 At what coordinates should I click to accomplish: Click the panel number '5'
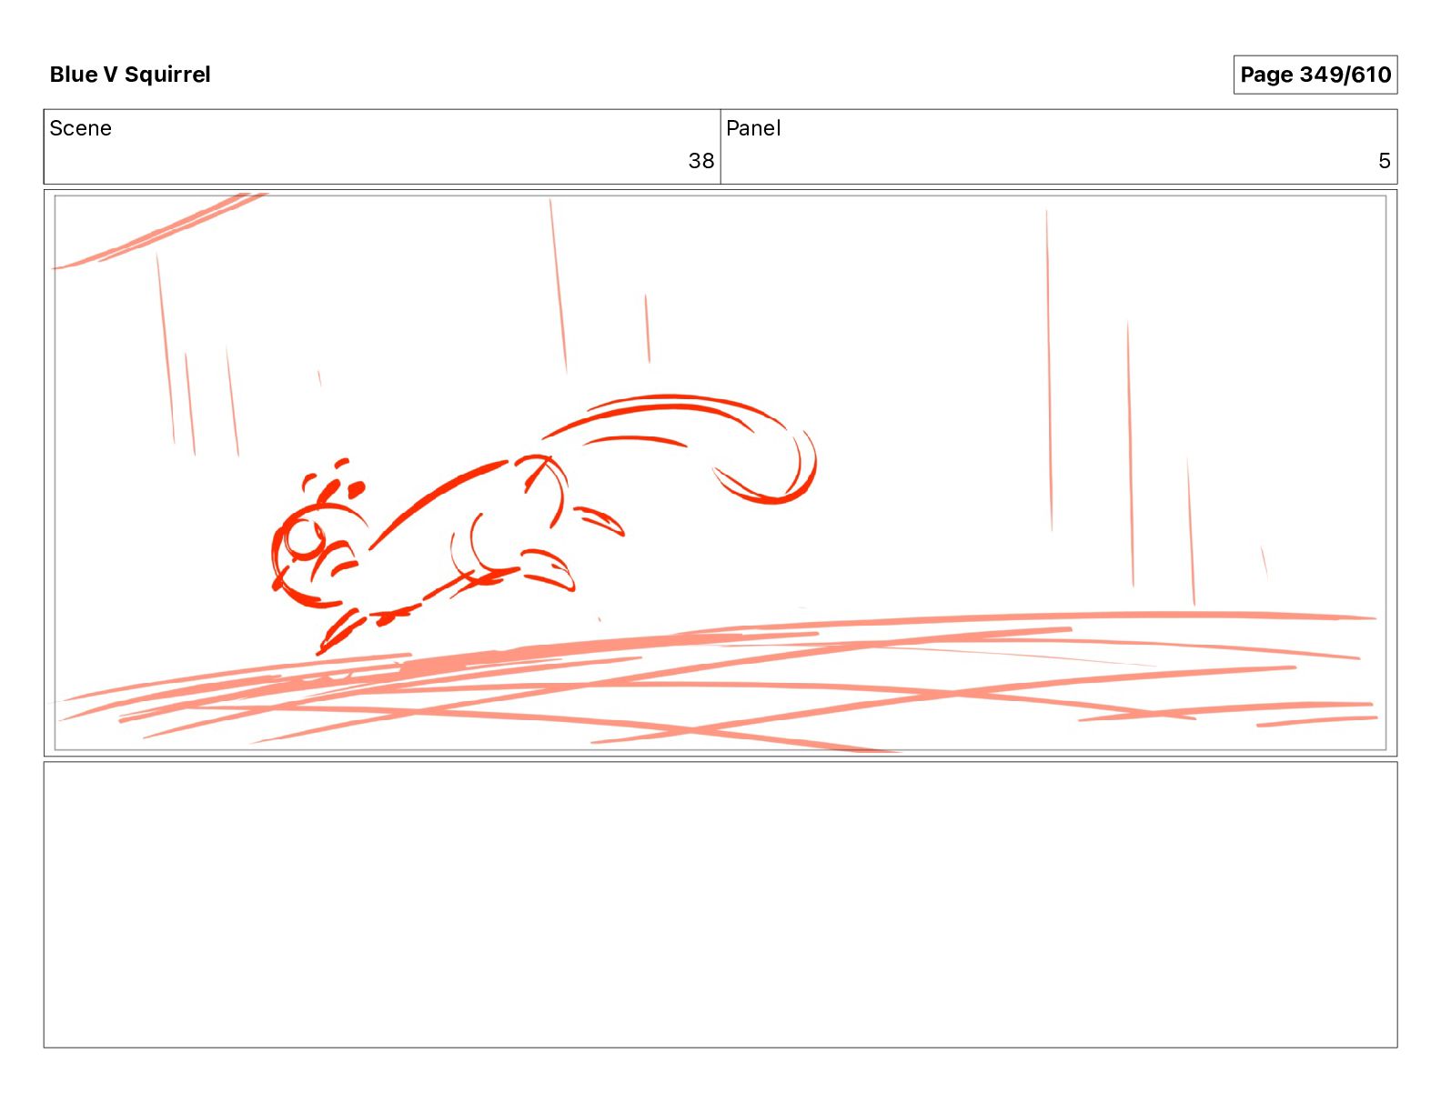[1384, 161]
